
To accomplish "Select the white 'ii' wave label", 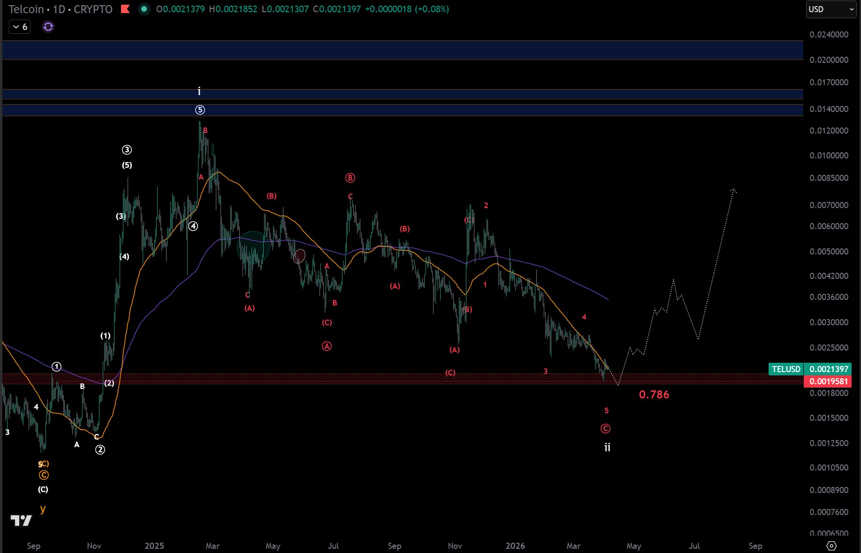I will coord(607,448).
